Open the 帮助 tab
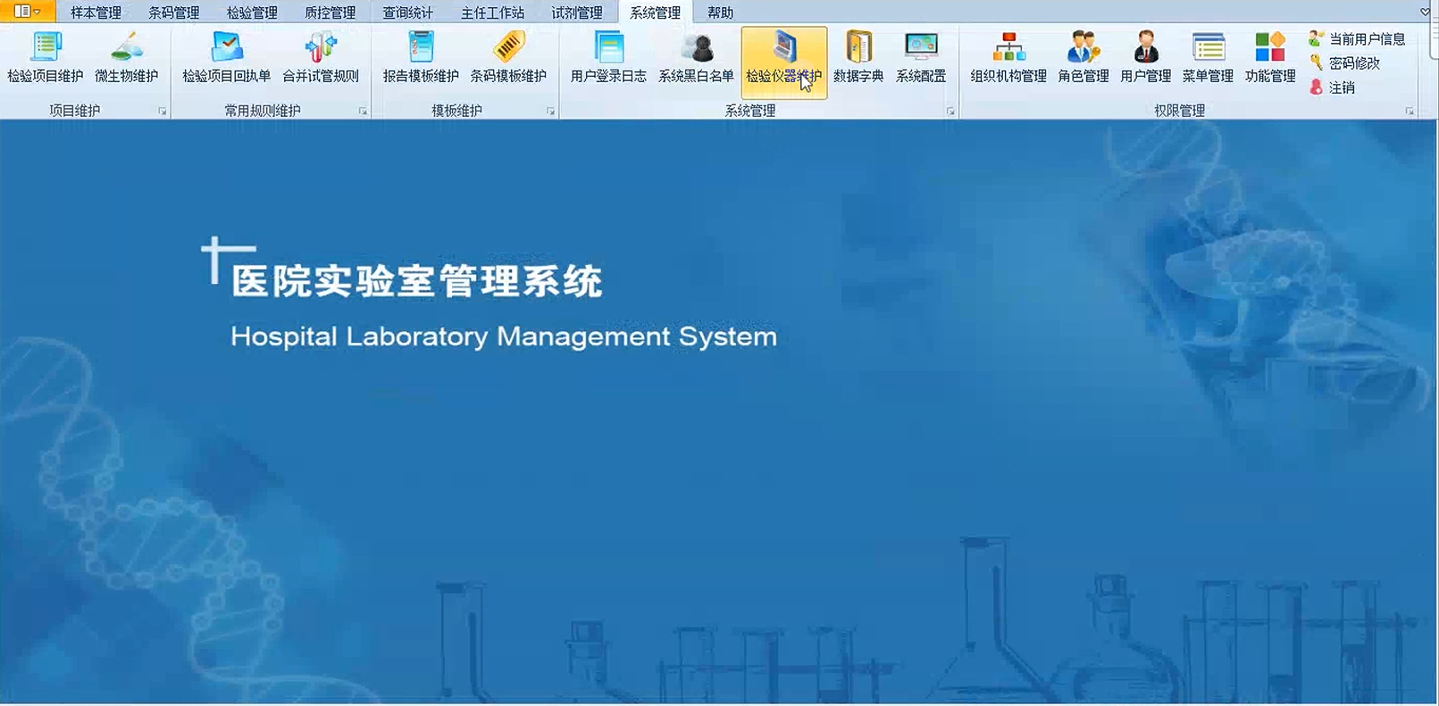The height and width of the screenshot is (706, 1439). click(720, 12)
